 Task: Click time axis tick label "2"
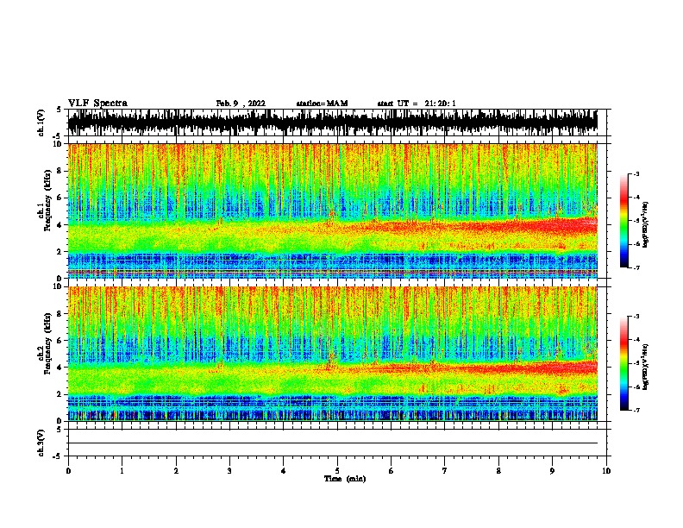176,471
